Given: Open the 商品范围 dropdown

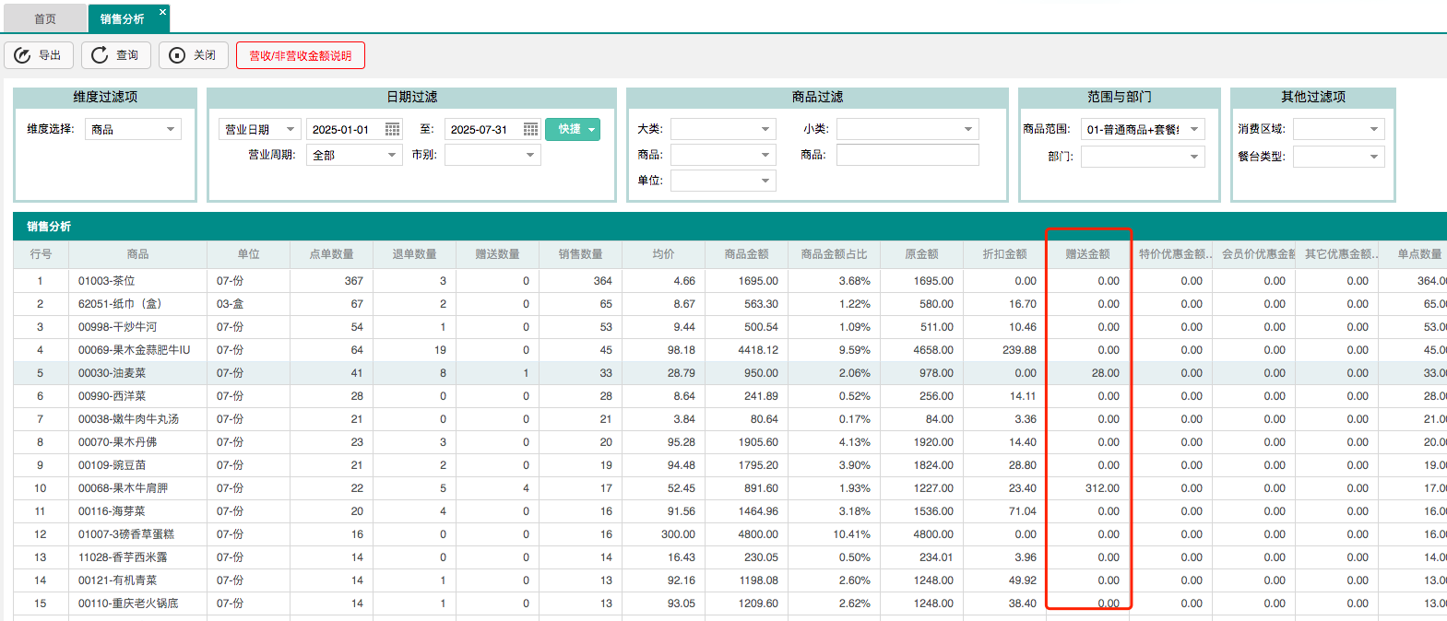Looking at the screenshot, I should pyautogui.click(x=1193, y=129).
